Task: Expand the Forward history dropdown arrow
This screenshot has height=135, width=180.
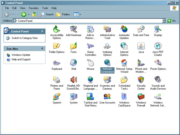Action: (x=29, y=14)
